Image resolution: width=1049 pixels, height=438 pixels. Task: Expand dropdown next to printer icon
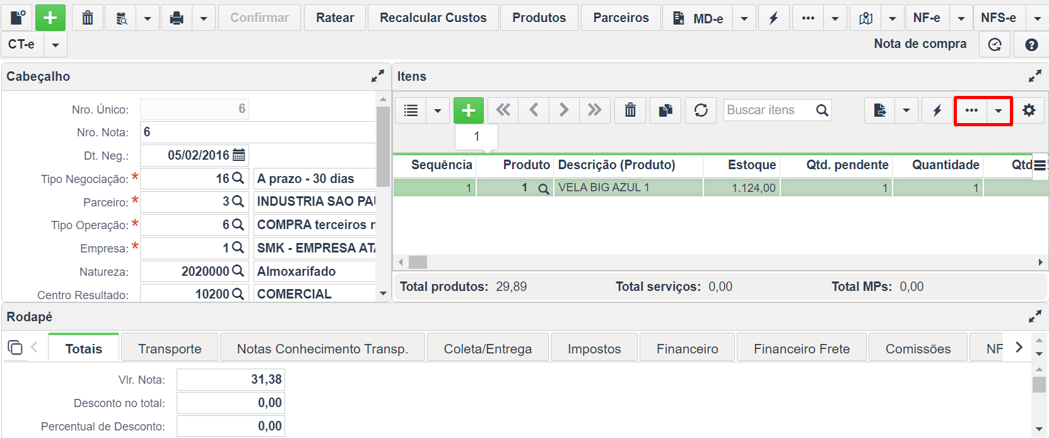click(203, 18)
